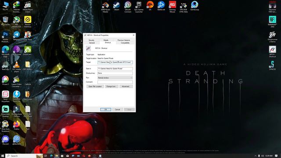Open Task View from the taskbar
Image resolution: width=281 pixels, height=158 pixels.
[46, 156]
